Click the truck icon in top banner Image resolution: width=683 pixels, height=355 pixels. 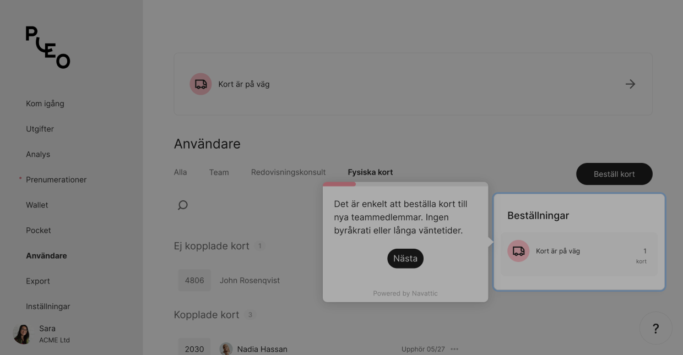pos(201,84)
